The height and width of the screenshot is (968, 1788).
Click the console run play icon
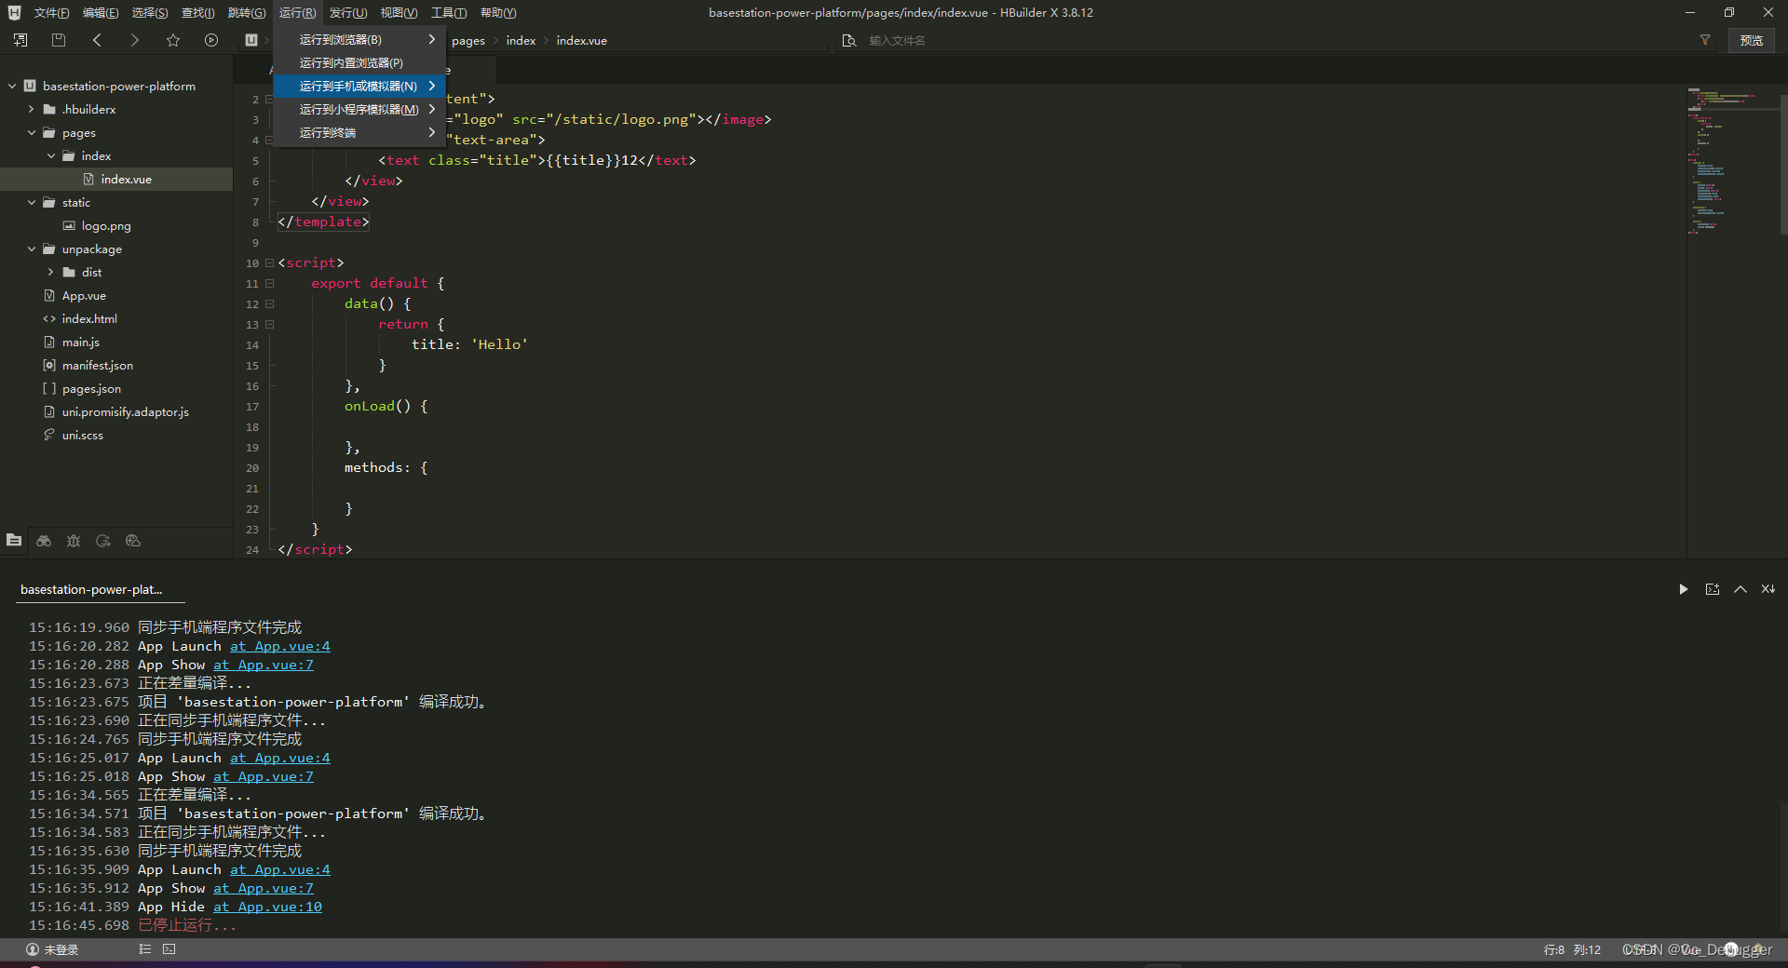coord(1684,589)
